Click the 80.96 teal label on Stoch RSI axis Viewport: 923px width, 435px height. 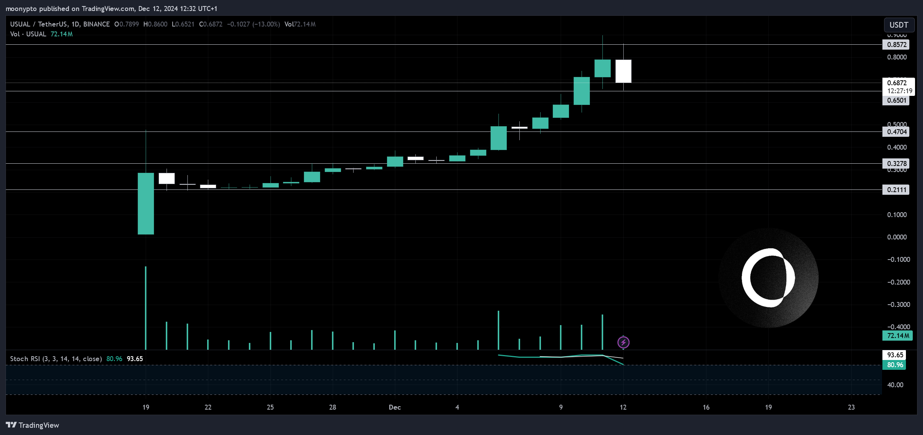894,365
